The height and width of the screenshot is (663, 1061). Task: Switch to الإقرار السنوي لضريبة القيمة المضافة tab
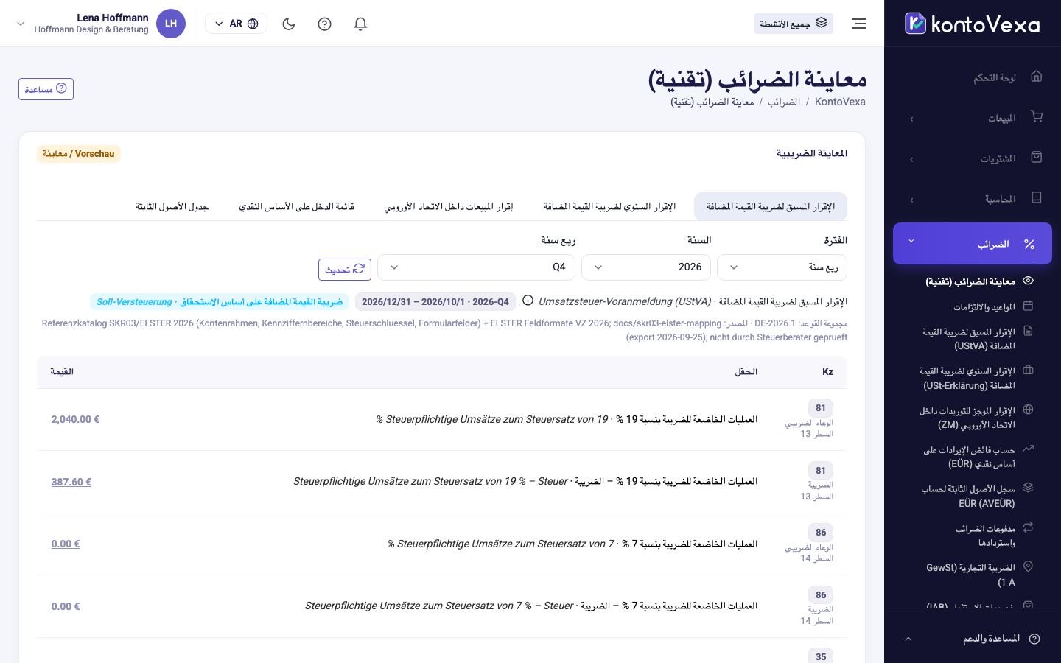(x=610, y=206)
